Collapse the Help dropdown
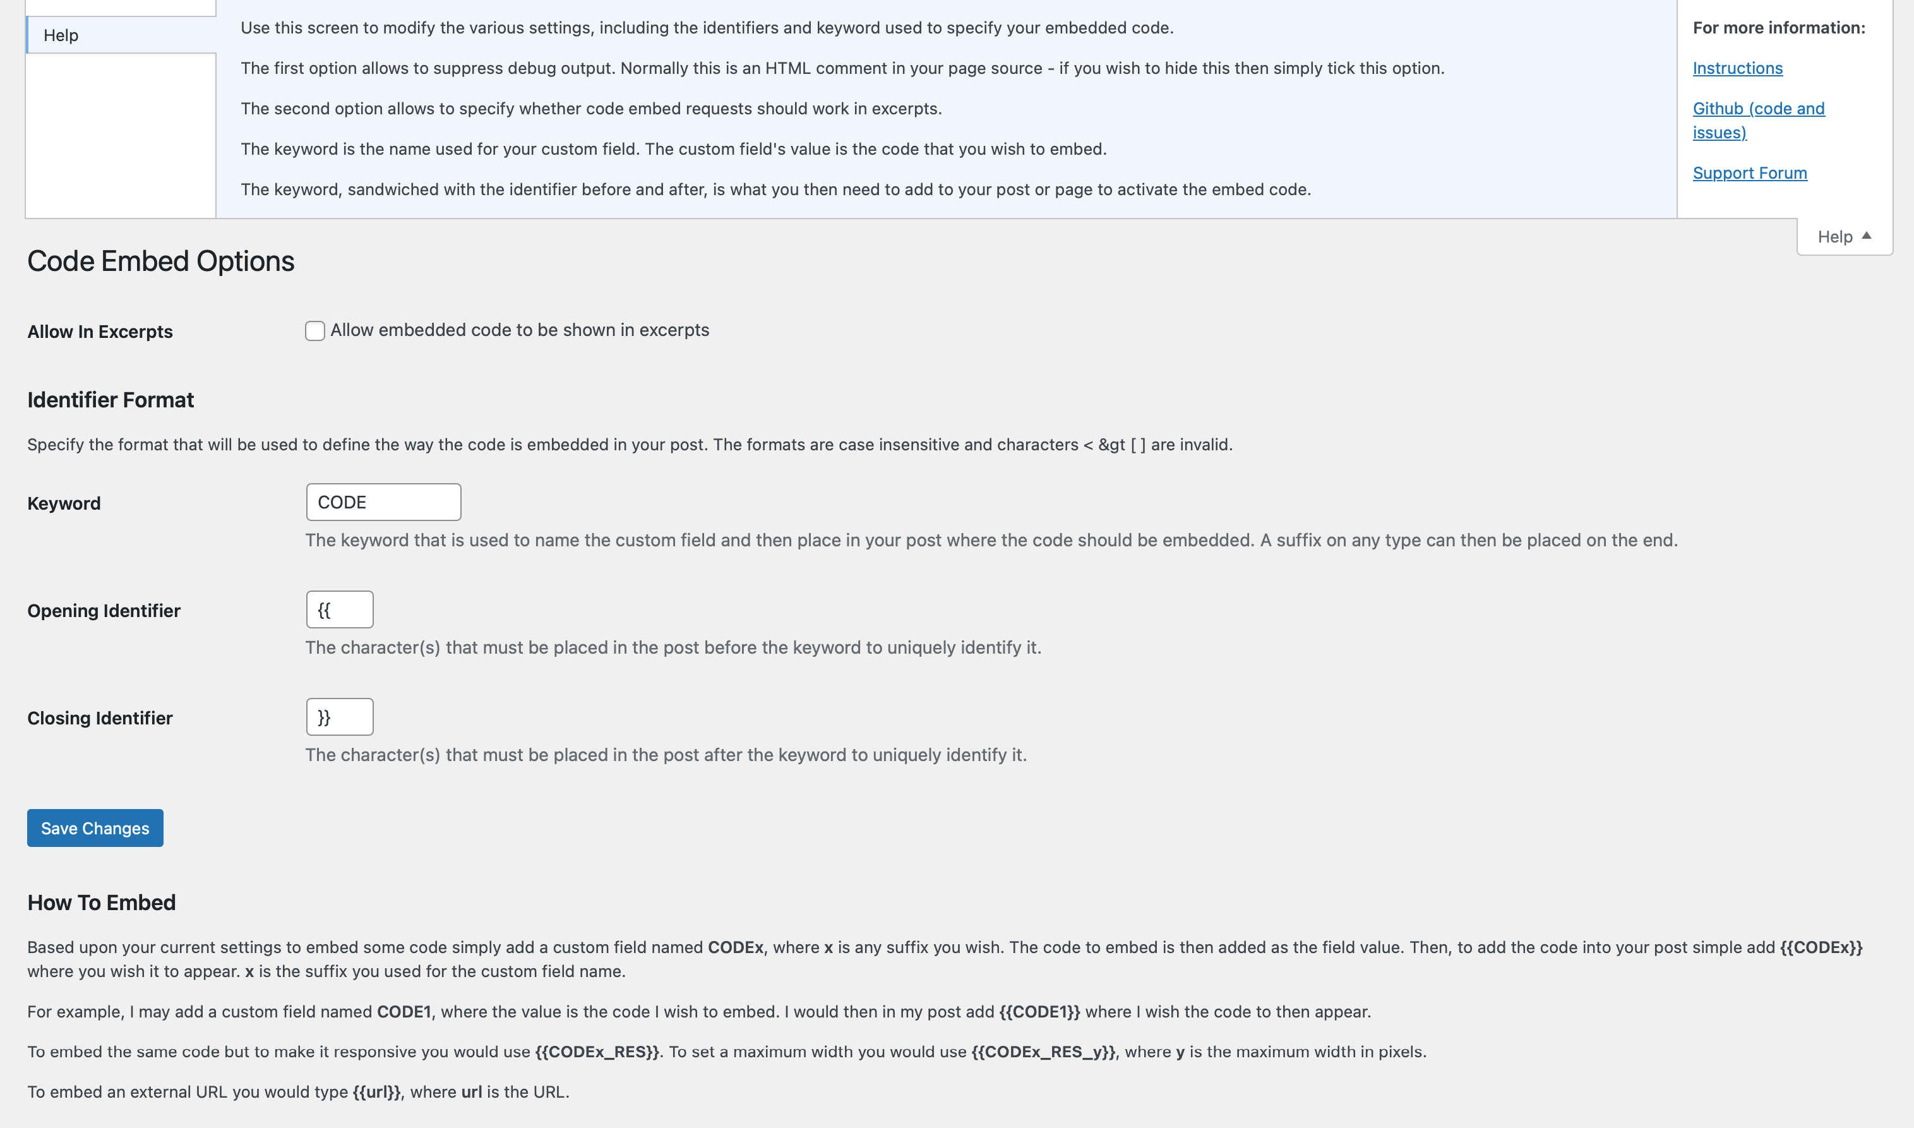This screenshot has height=1128, width=1914. click(x=1846, y=236)
